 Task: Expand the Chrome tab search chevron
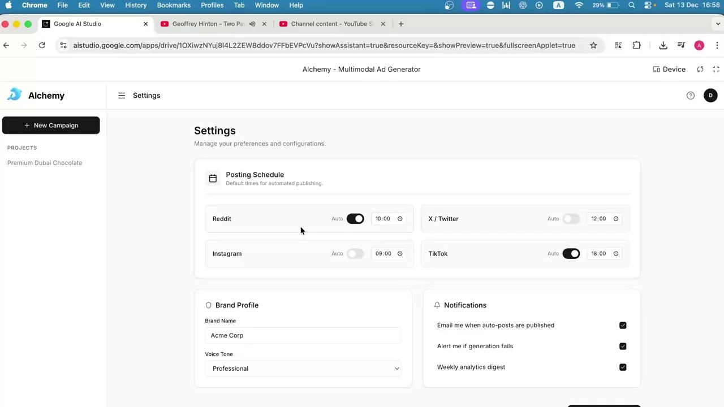click(x=718, y=24)
